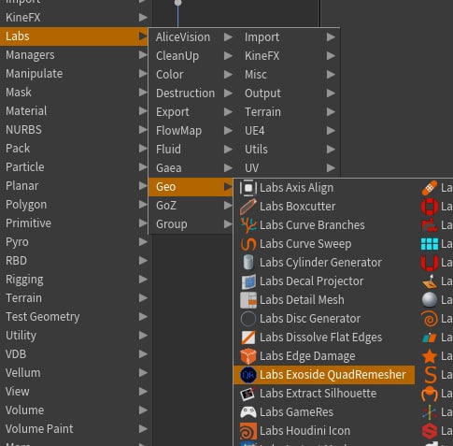Click the Labs Dissolve Flat Edges icon
Screen dimensions: 453x446
pyautogui.click(x=248, y=338)
